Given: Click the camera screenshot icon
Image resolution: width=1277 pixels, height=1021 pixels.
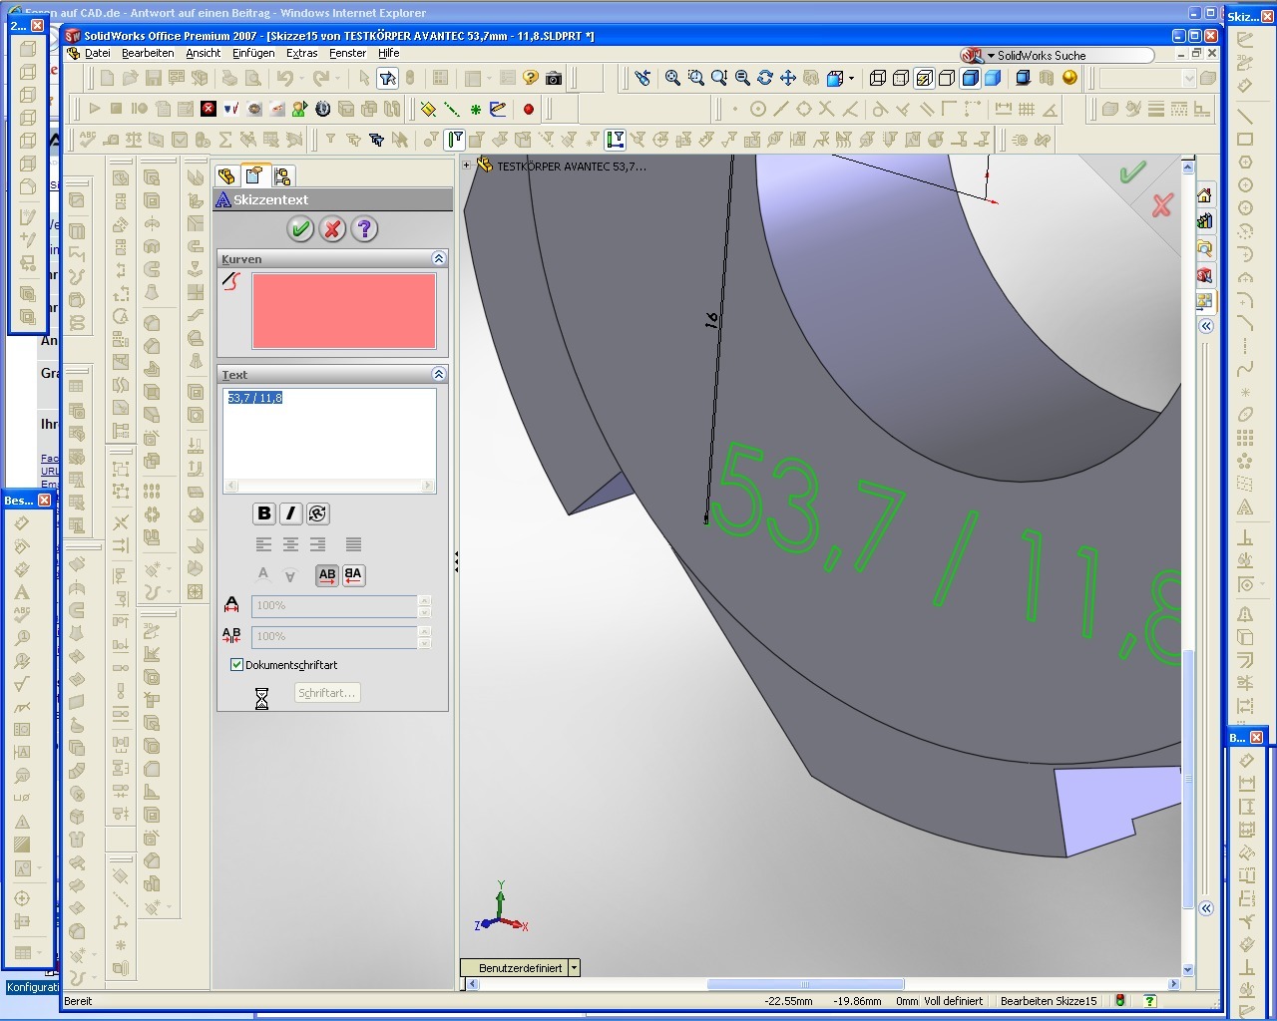Looking at the screenshot, I should click(554, 78).
